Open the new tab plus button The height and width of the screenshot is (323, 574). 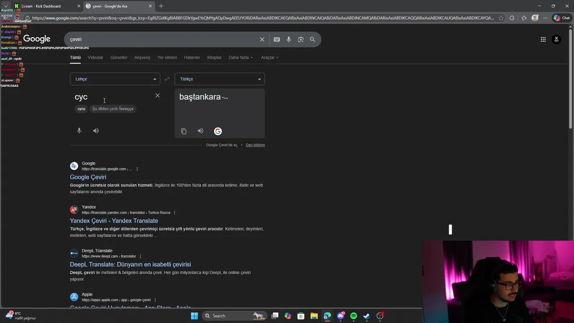[x=161, y=6]
